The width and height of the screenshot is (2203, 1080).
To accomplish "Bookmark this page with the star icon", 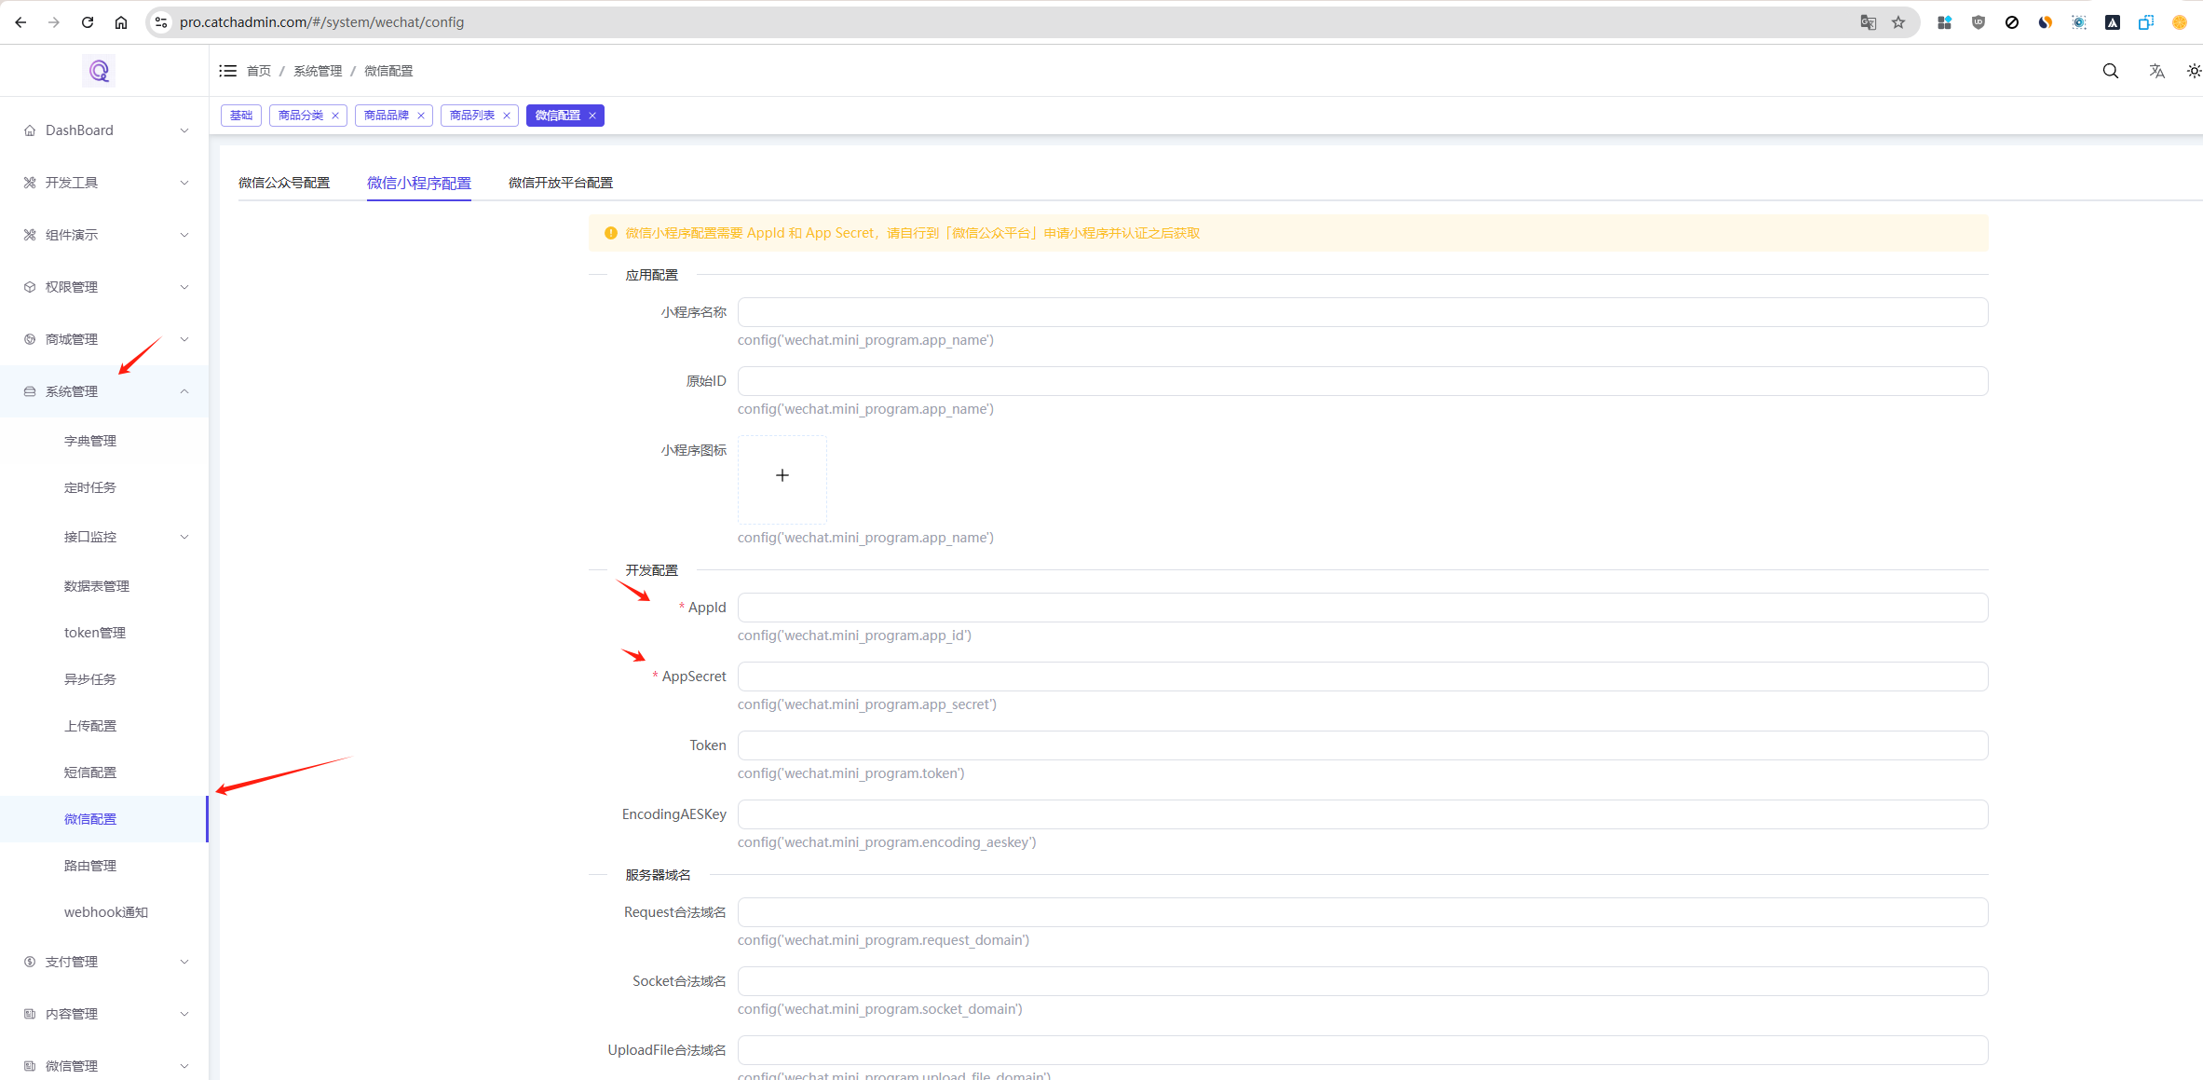I will pos(1898,22).
